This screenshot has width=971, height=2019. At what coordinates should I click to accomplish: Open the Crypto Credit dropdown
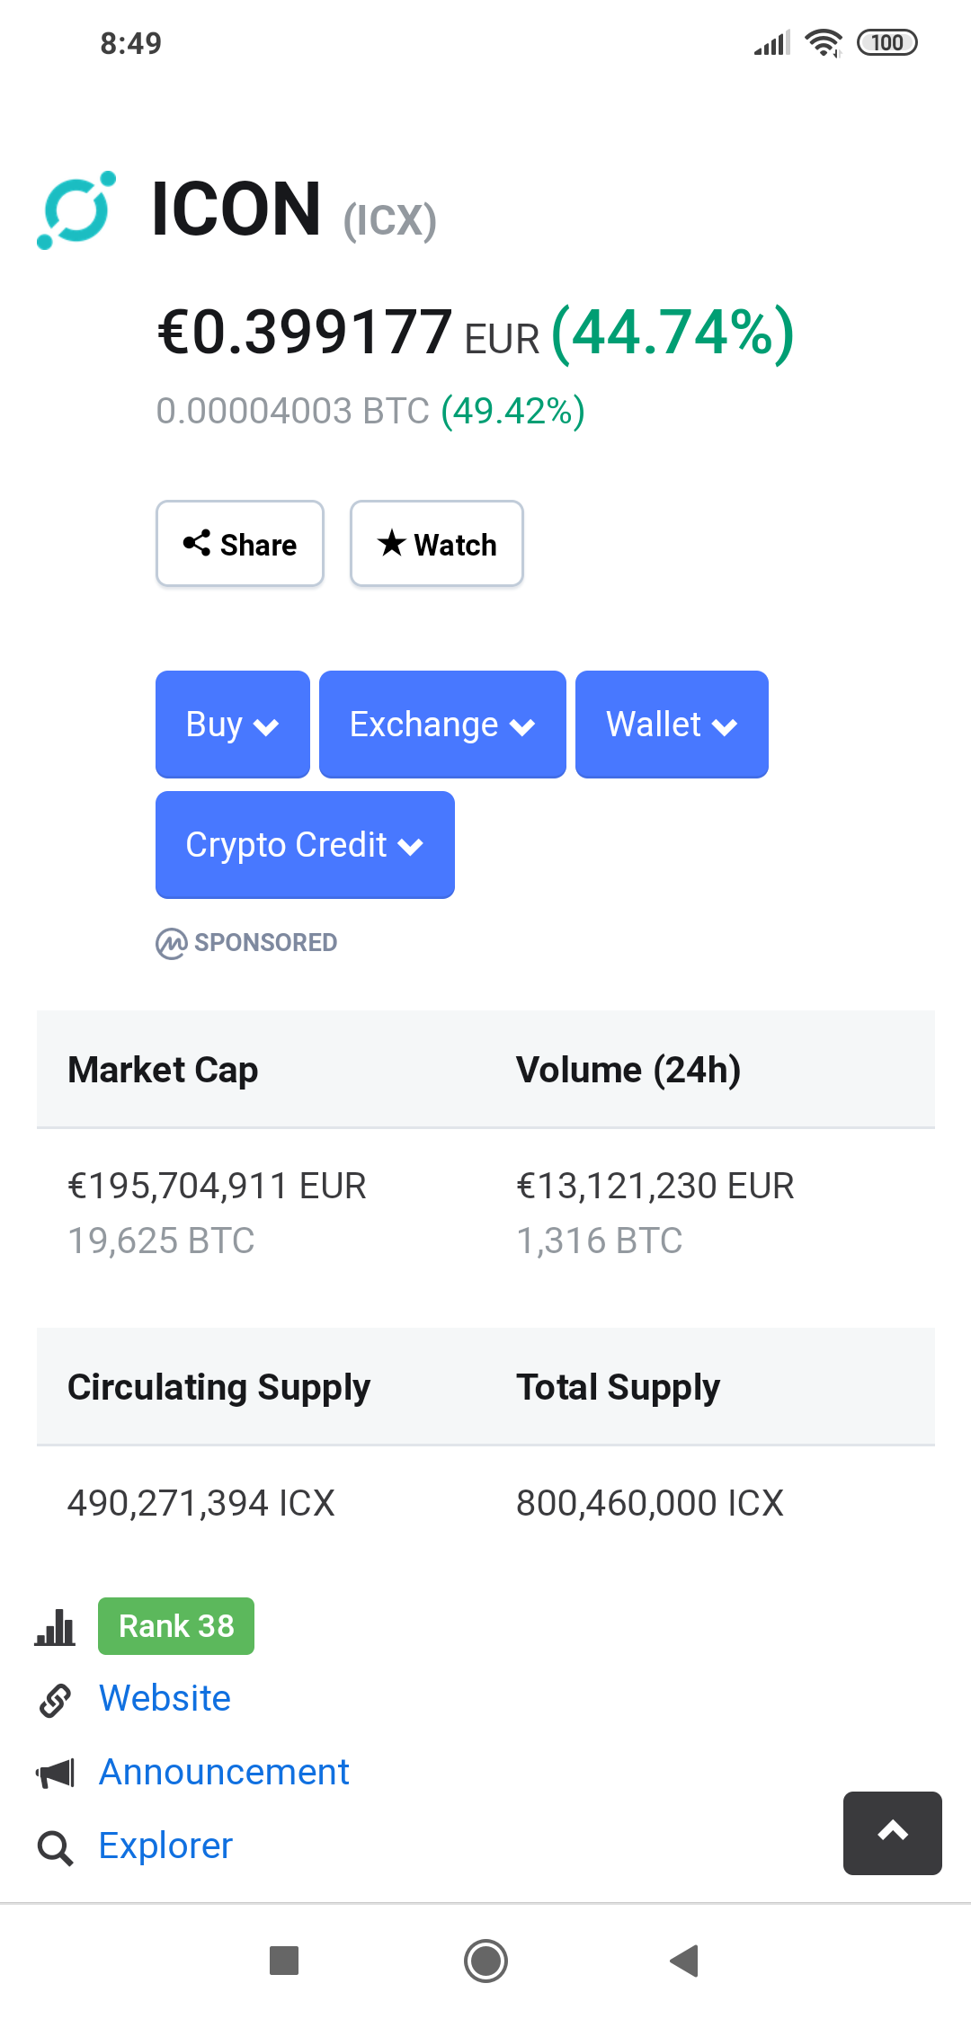[305, 845]
